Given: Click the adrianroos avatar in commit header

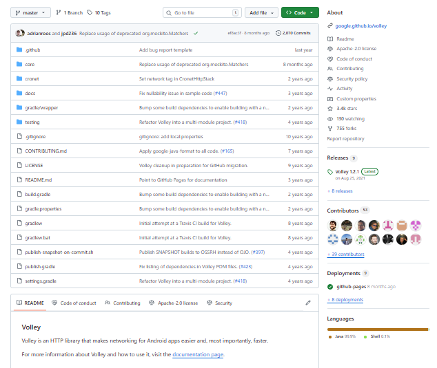Looking at the screenshot, I should (20, 33).
